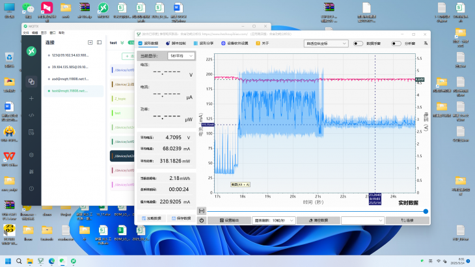Click the log icon in MQTTX sidebar

tap(31, 132)
